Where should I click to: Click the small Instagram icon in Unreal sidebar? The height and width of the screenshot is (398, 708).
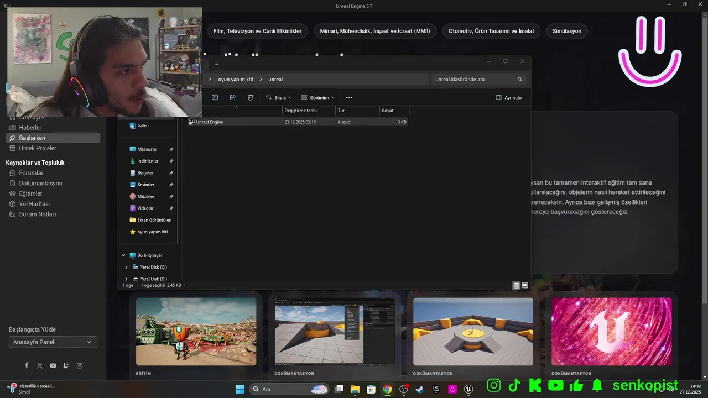pos(80,365)
